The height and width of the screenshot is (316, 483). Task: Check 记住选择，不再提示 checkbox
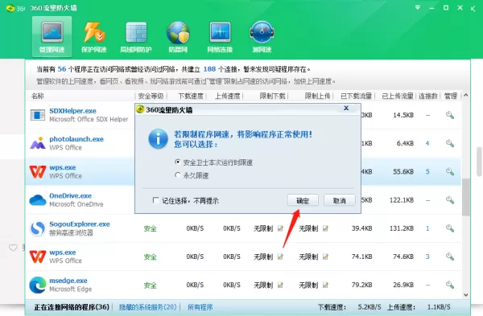[155, 200]
